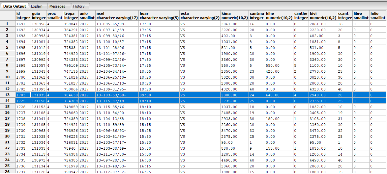Click the hoar cell showing 09:00
The image size is (387, 174).
[159, 95]
